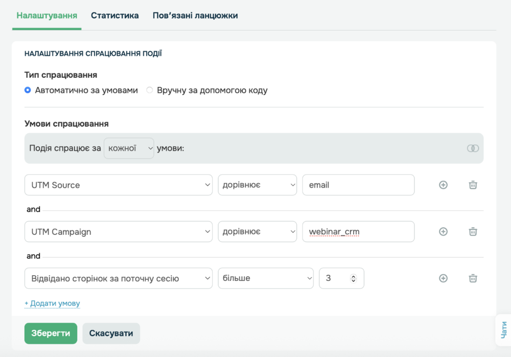Click the plus icon in pages visited row
This screenshot has height=357, width=511.
[x=443, y=278]
